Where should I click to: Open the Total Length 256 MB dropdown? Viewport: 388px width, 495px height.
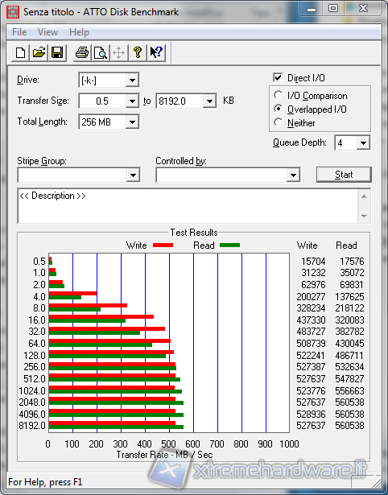click(132, 122)
